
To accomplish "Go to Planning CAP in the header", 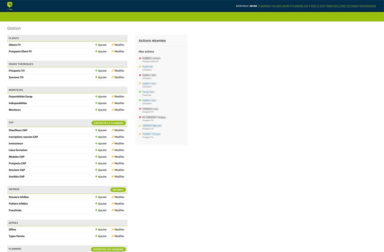I will pyautogui.click(x=300, y=6).
